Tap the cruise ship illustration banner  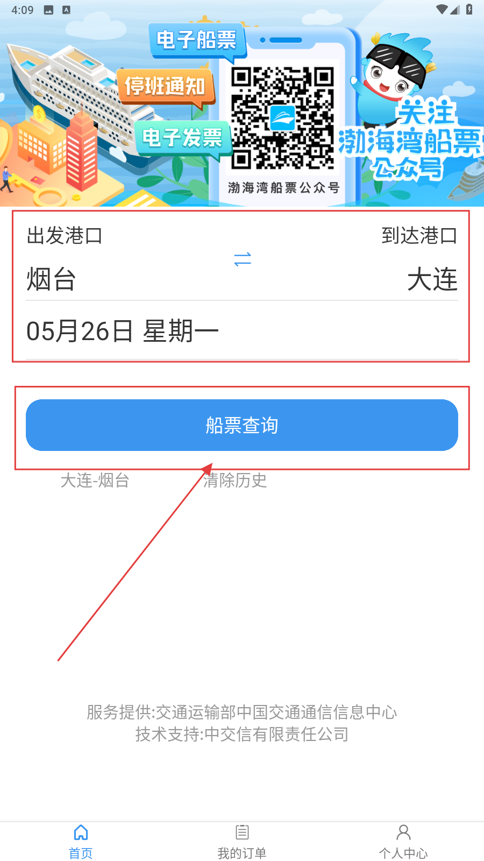coord(81,102)
